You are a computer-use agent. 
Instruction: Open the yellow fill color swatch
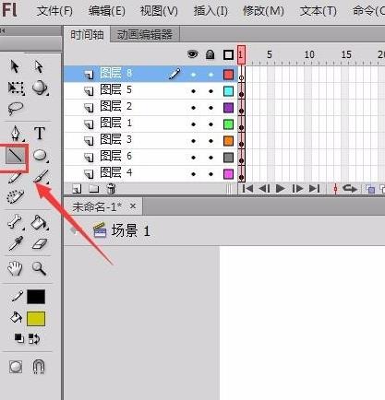click(x=36, y=319)
